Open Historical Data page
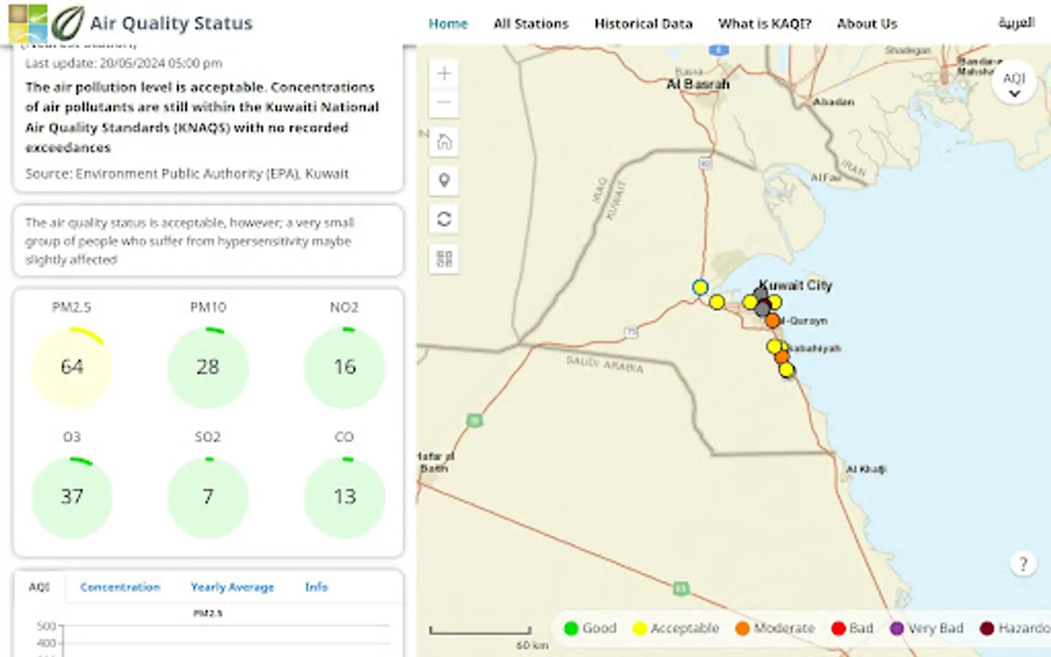Viewport: 1051px width, 657px height. coord(643,23)
